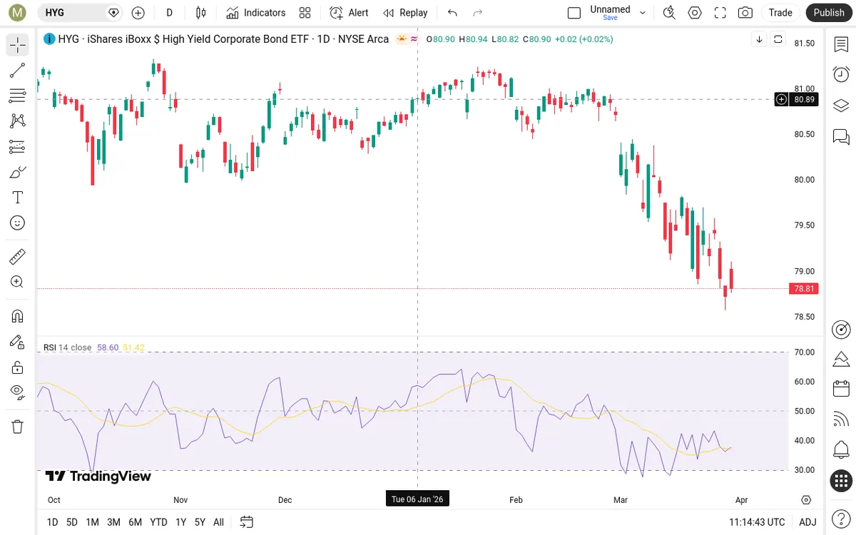Image resolution: width=856 pixels, height=535 pixels.
Task: Select the 1Y time range
Action: pos(181,522)
